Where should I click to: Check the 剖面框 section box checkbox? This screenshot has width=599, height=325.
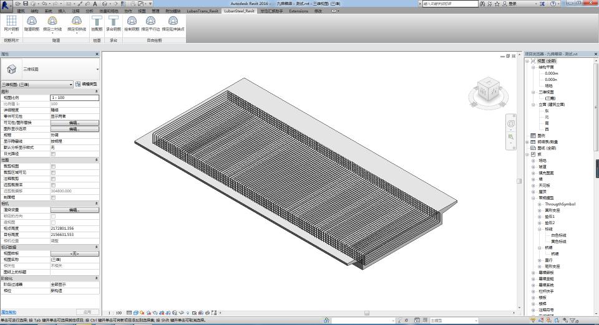(x=53, y=197)
